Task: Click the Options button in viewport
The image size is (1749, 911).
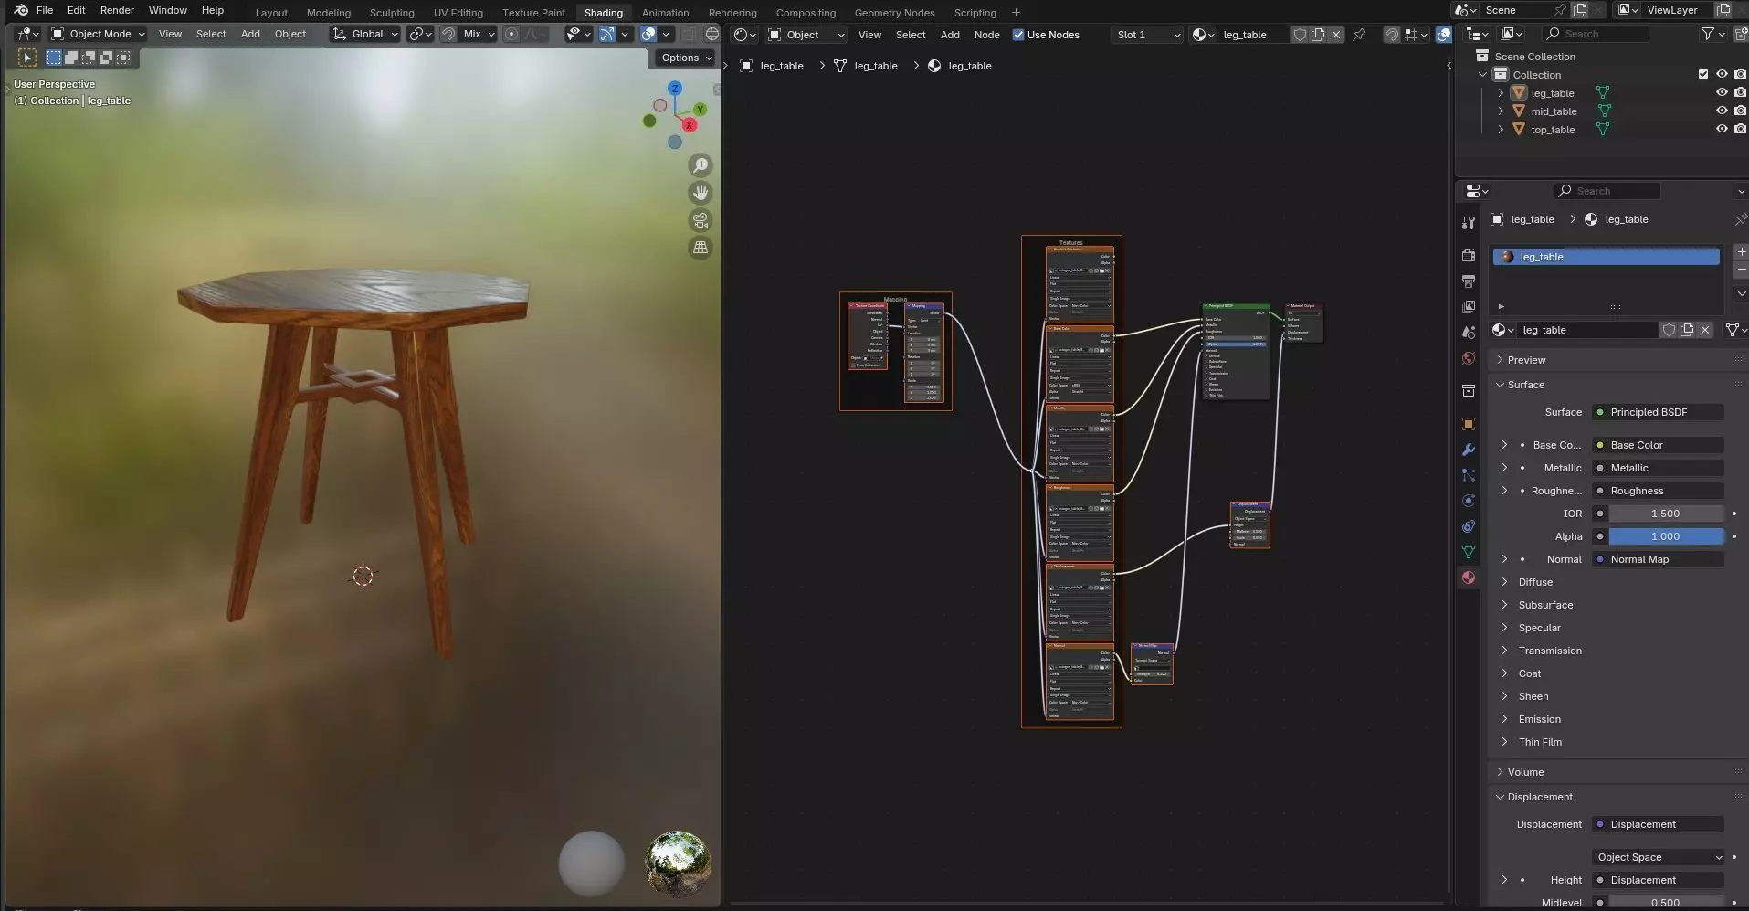Action: 686,58
